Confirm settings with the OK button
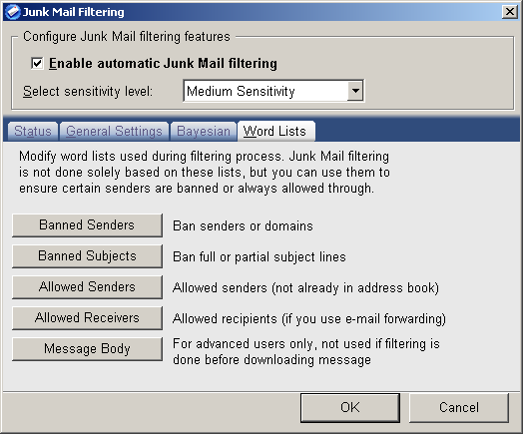 click(350, 408)
